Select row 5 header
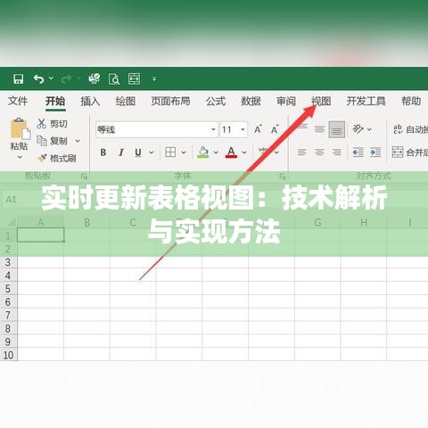 pos(8,289)
